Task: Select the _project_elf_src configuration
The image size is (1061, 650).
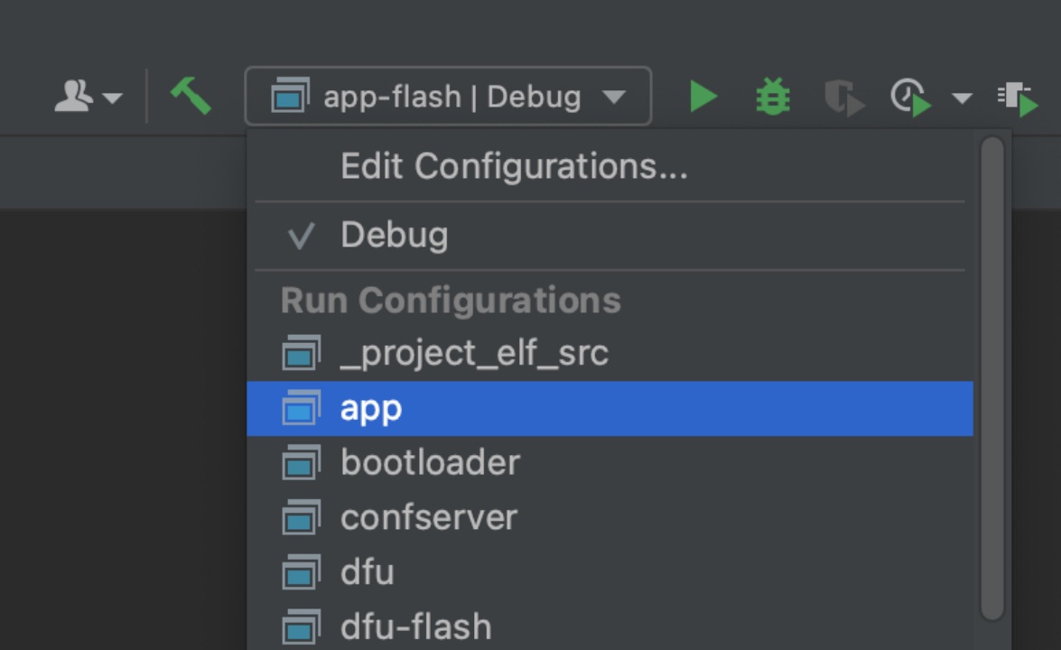Action: click(x=610, y=354)
